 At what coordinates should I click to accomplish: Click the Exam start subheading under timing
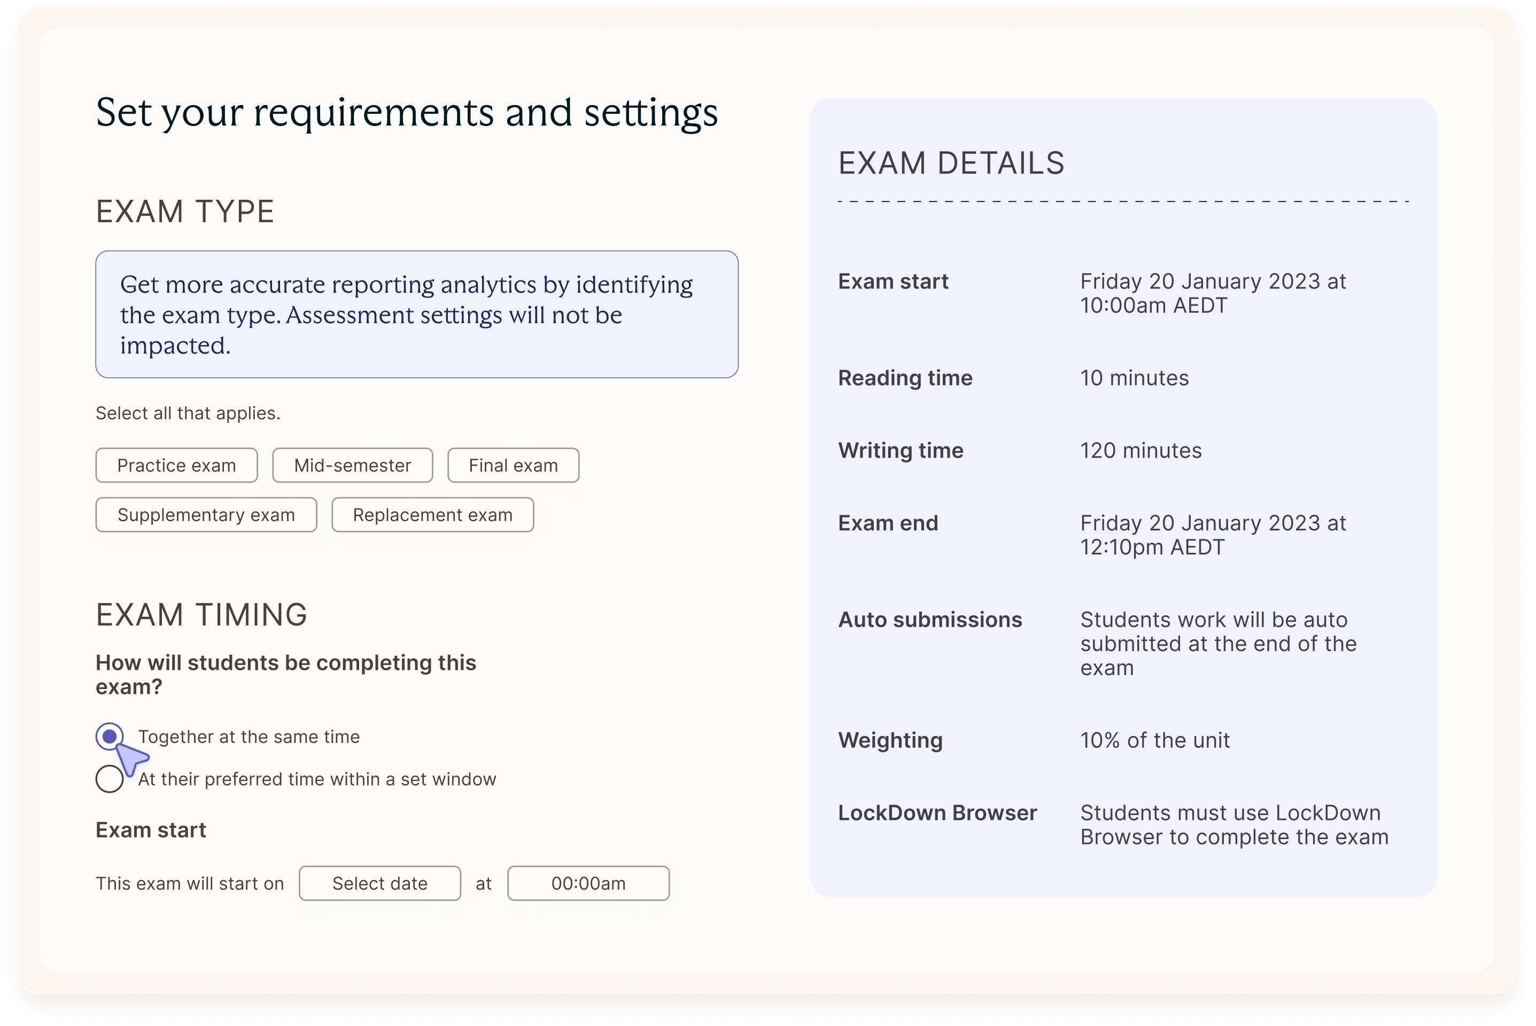tap(151, 831)
